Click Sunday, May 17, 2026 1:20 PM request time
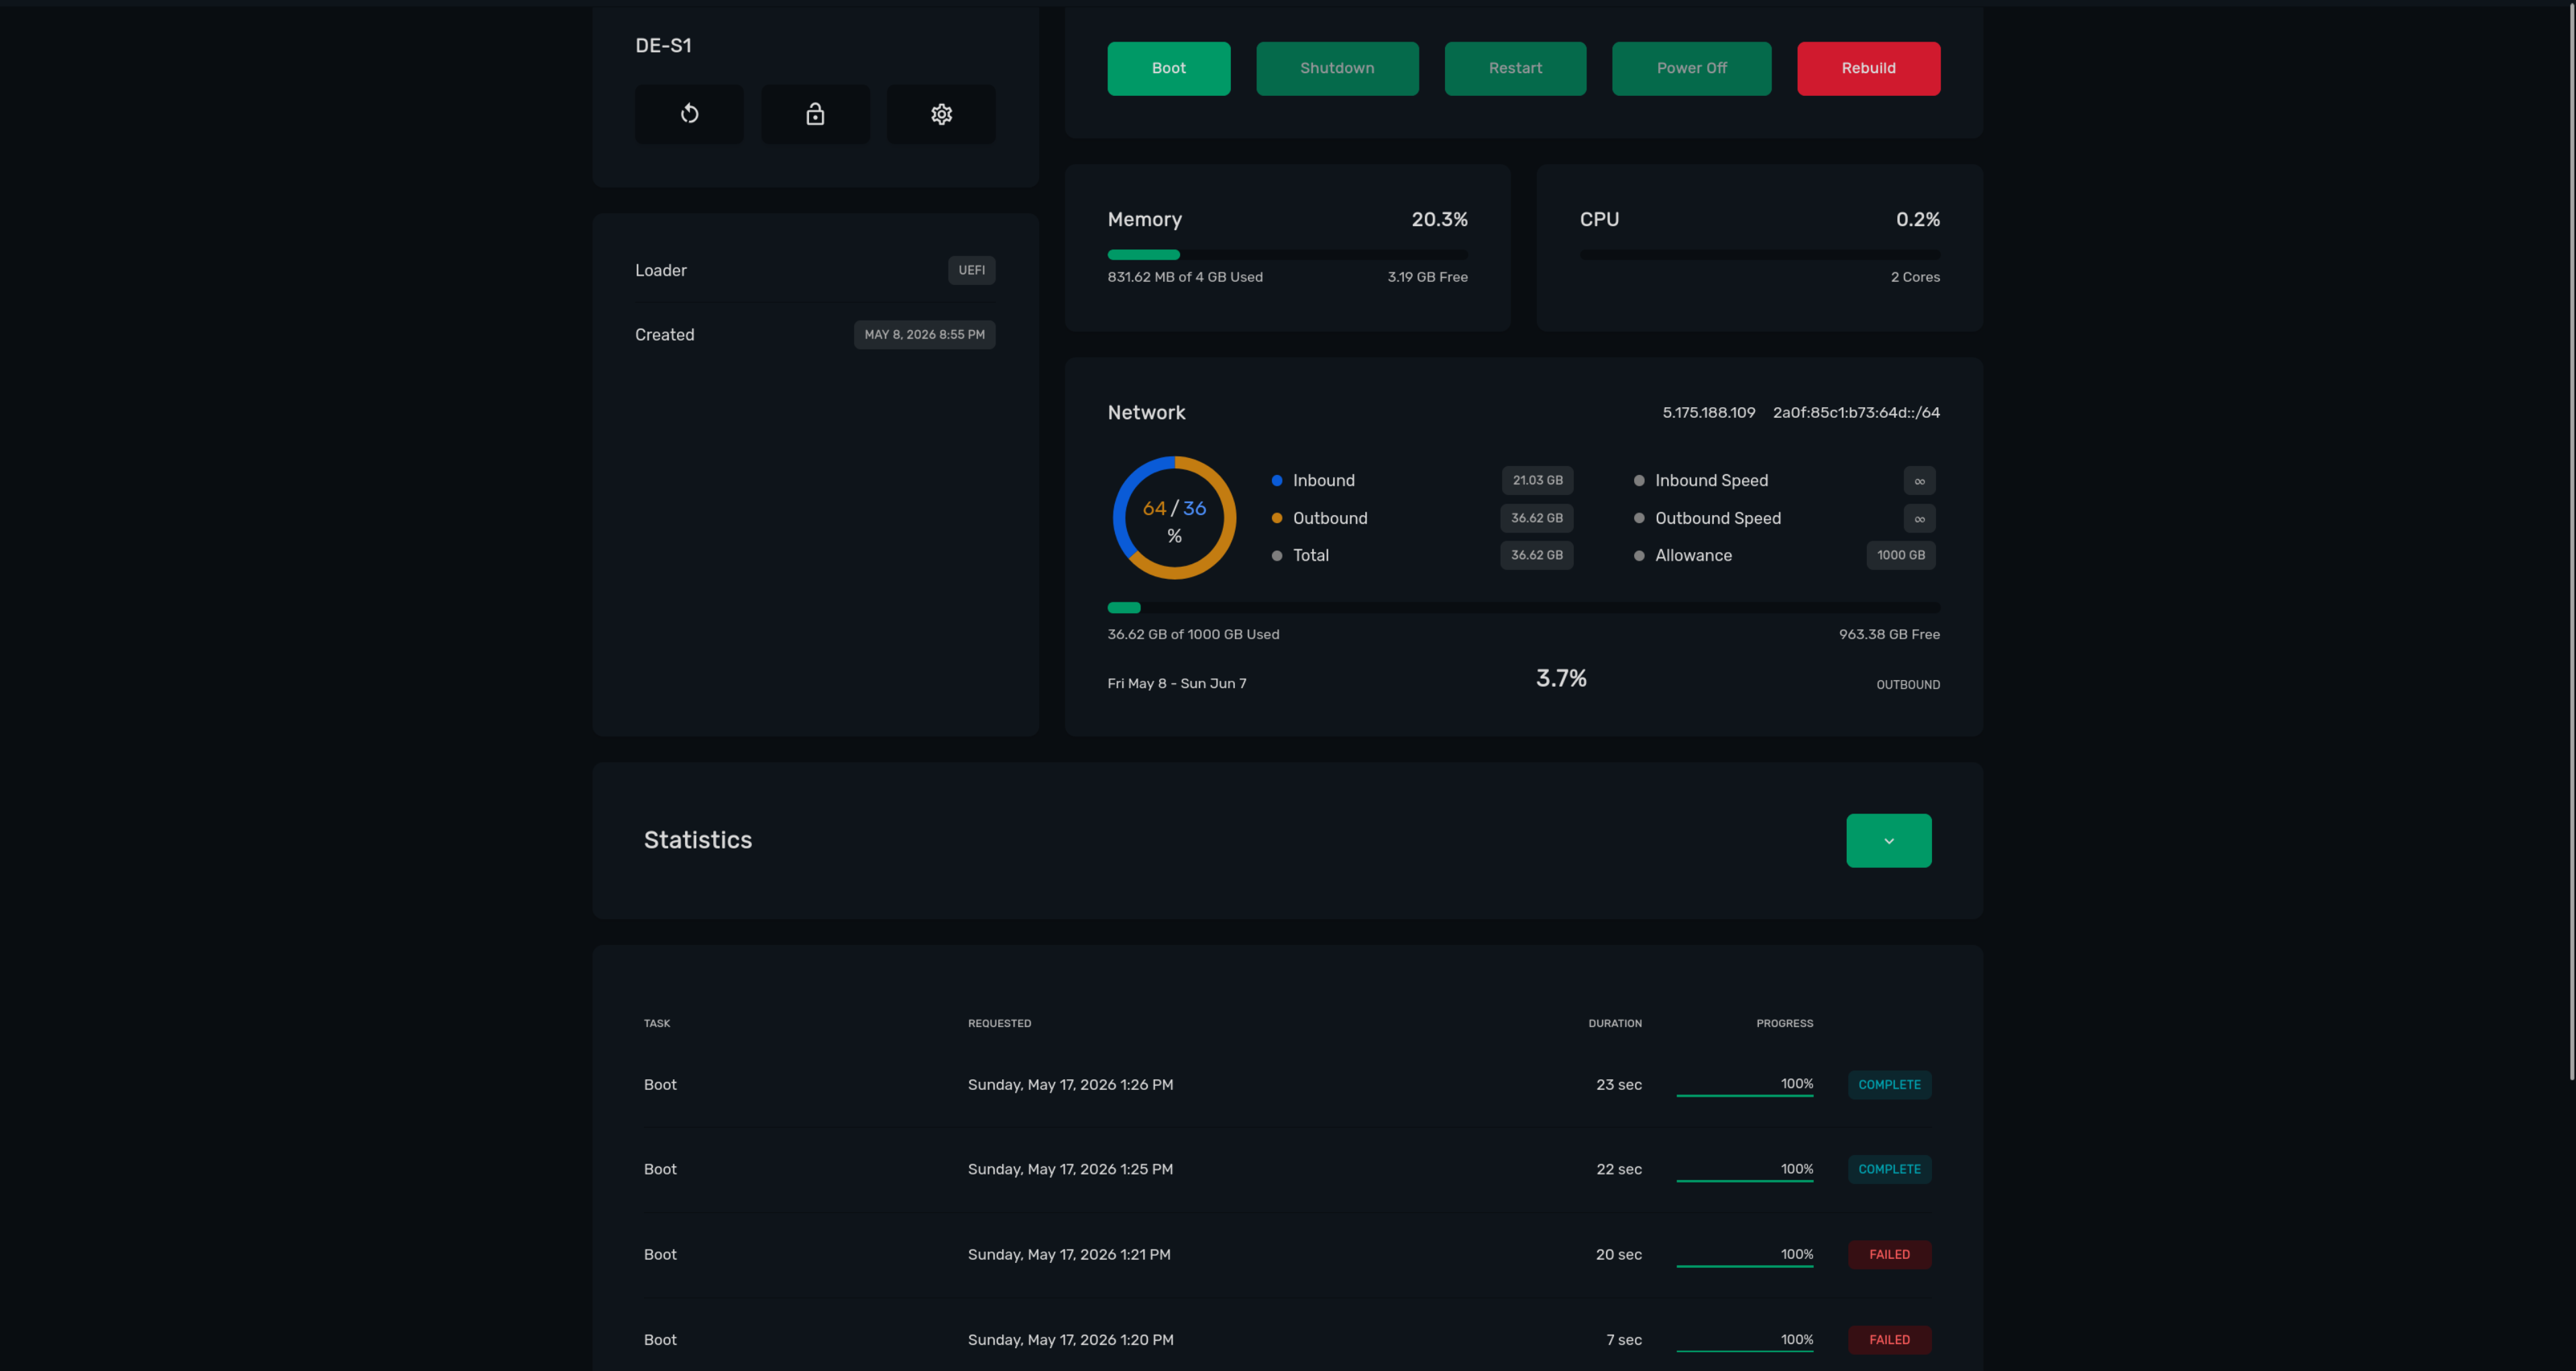 tap(1070, 1340)
